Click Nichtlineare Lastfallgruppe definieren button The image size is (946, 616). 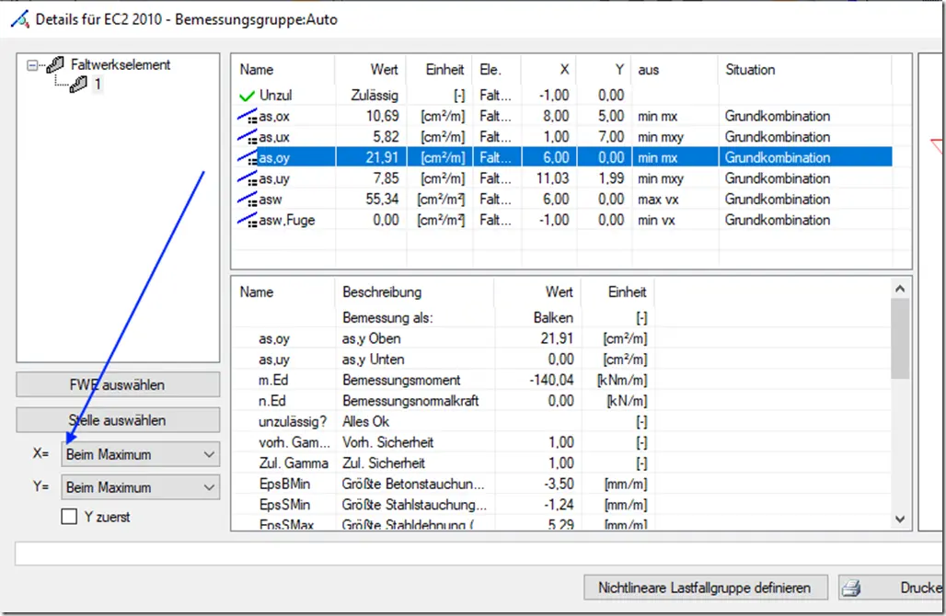pos(704,587)
